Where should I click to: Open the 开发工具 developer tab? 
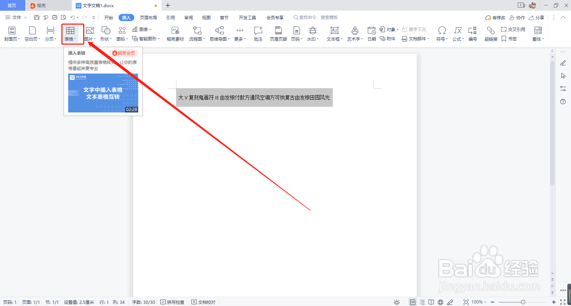tap(247, 17)
